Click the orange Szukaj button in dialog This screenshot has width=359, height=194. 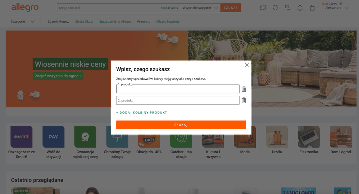181,125
